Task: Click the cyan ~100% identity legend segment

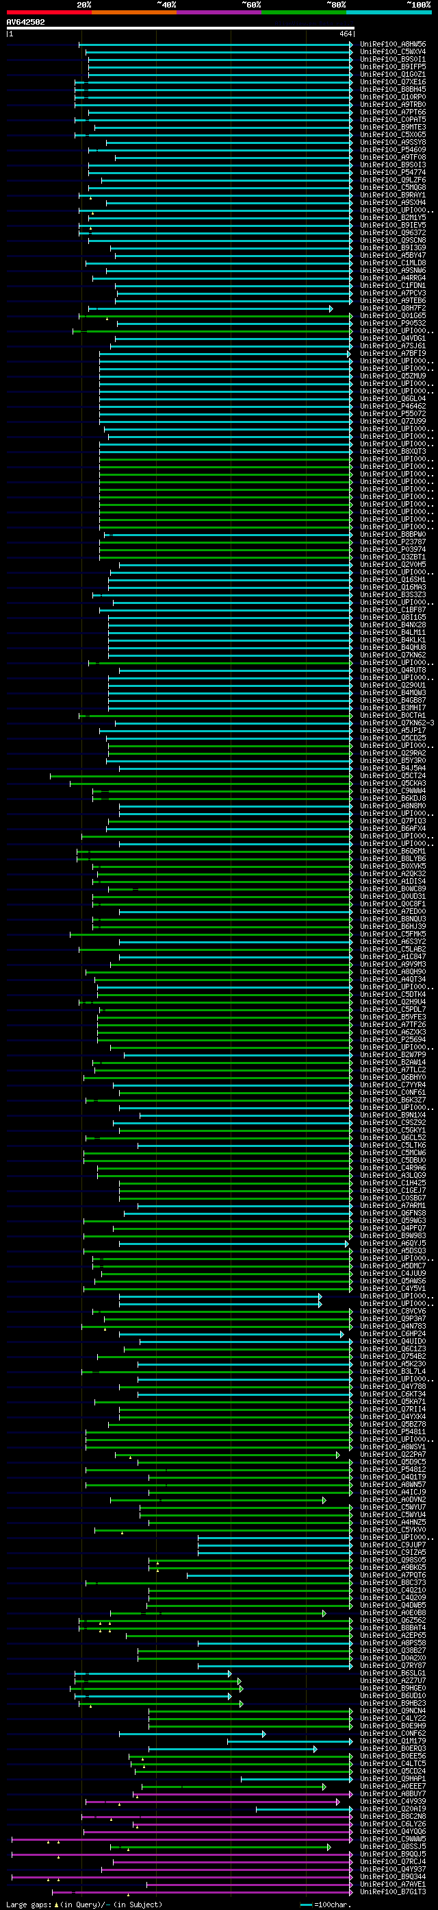Action: click(x=389, y=12)
